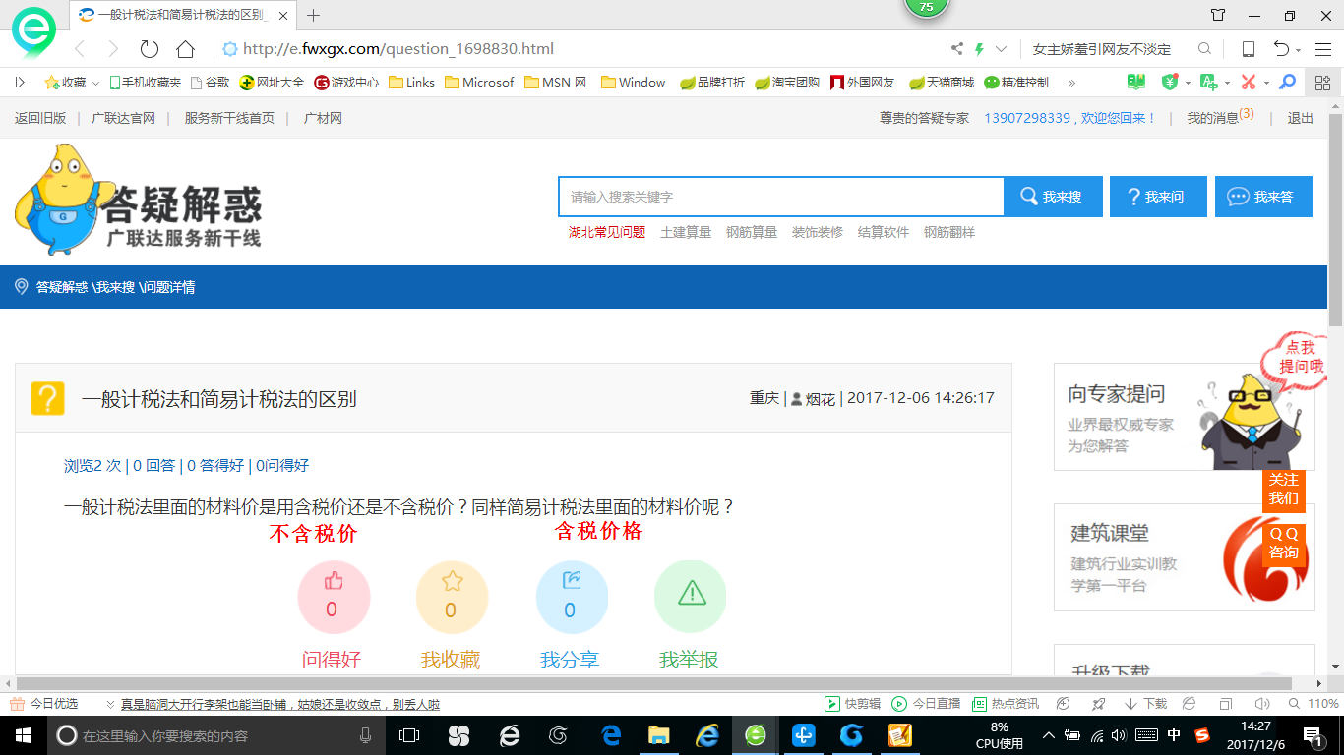Open the 手机收藏夹 bookmark
The width and height of the screenshot is (1344, 755).
pos(145,83)
